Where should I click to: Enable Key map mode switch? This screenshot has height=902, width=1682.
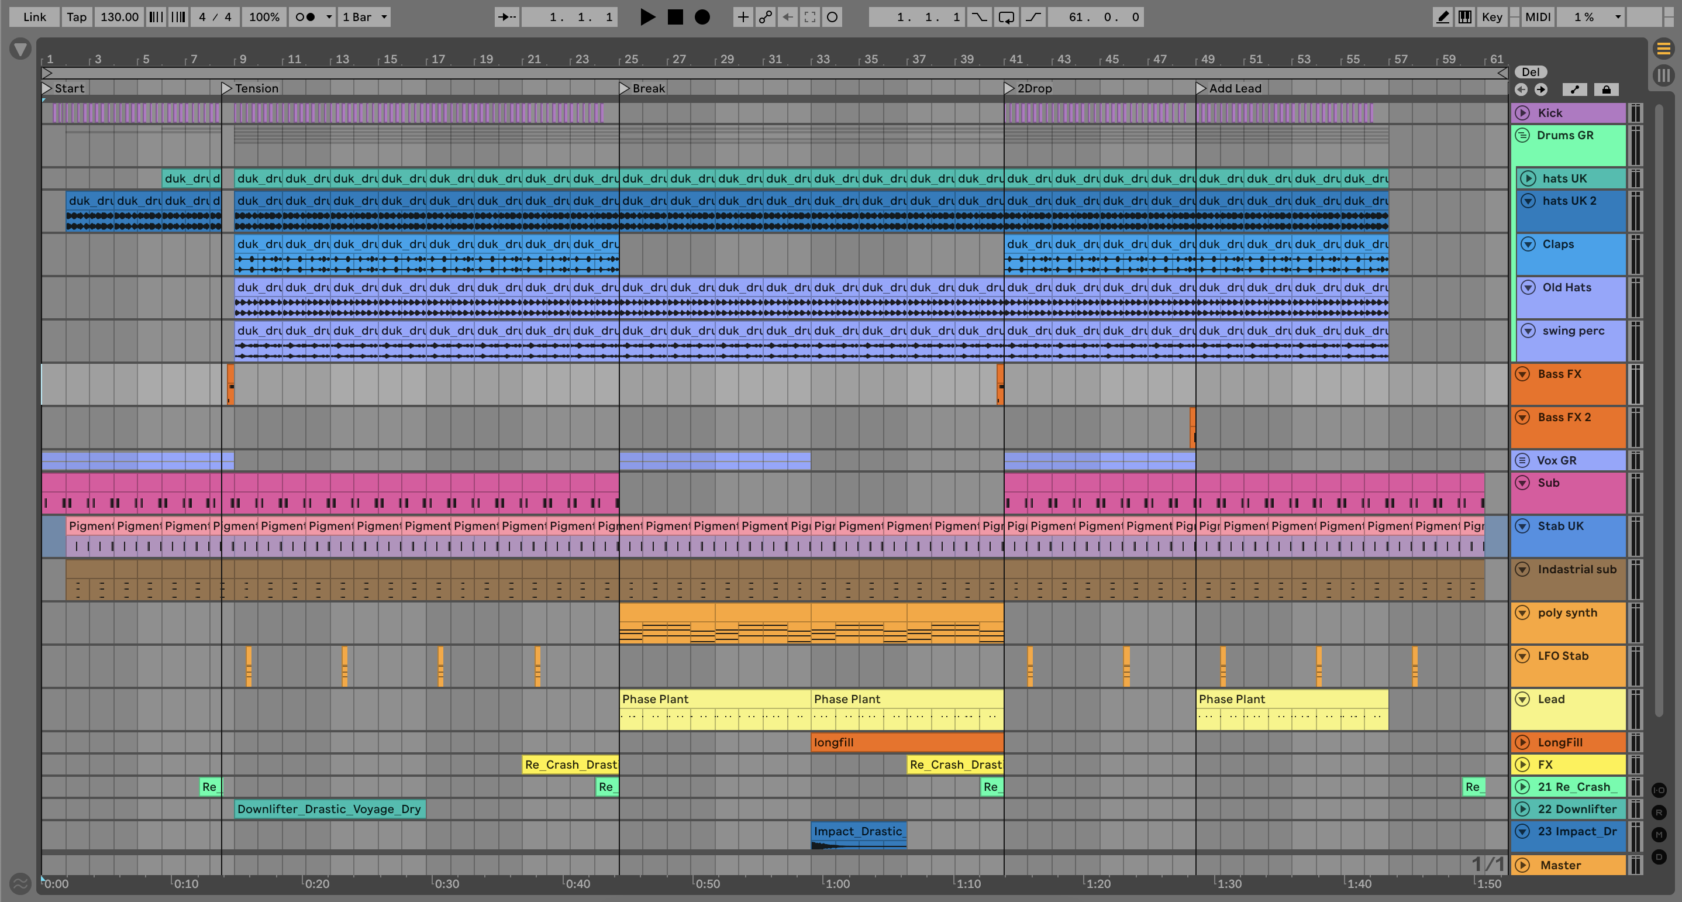tap(1491, 17)
